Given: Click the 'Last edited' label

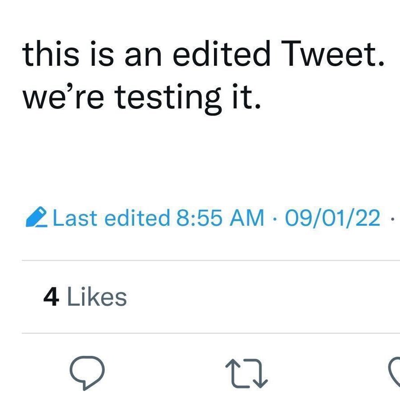Looking at the screenshot, I should pos(110,218).
